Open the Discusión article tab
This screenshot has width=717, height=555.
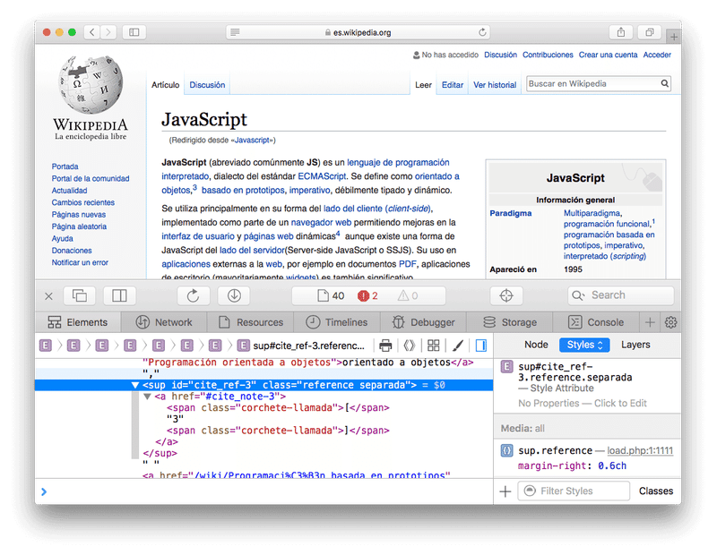click(207, 85)
